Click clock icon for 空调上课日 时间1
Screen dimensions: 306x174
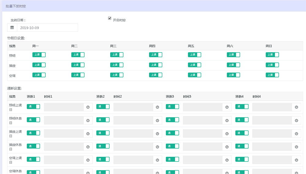coord(88,160)
